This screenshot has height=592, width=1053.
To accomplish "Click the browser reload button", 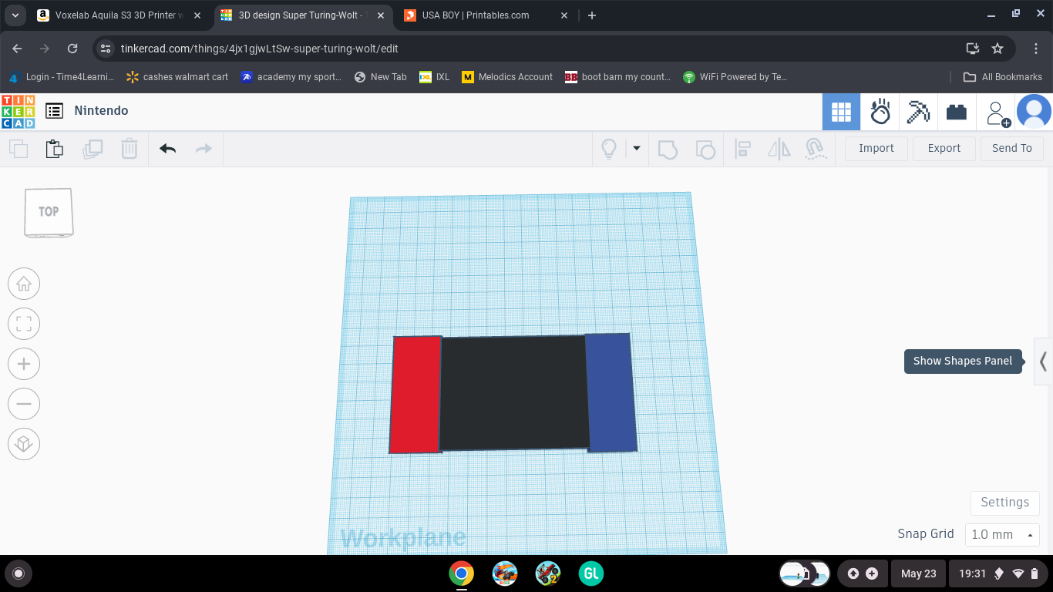I will [x=72, y=49].
